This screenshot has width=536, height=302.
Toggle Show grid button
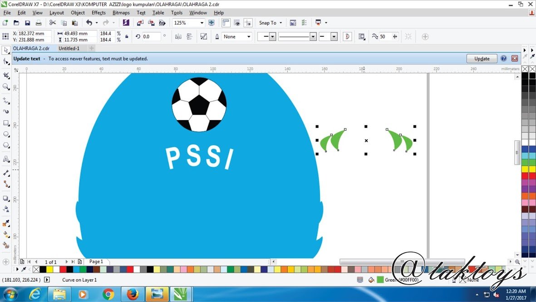coord(237,23)
